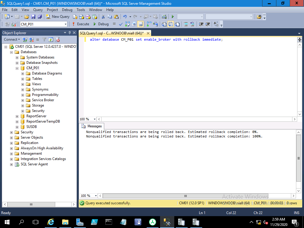Click the Messages pane vertical scrollbar thumb
This screenshot has width=304, height=228.
tap(299, 158)
